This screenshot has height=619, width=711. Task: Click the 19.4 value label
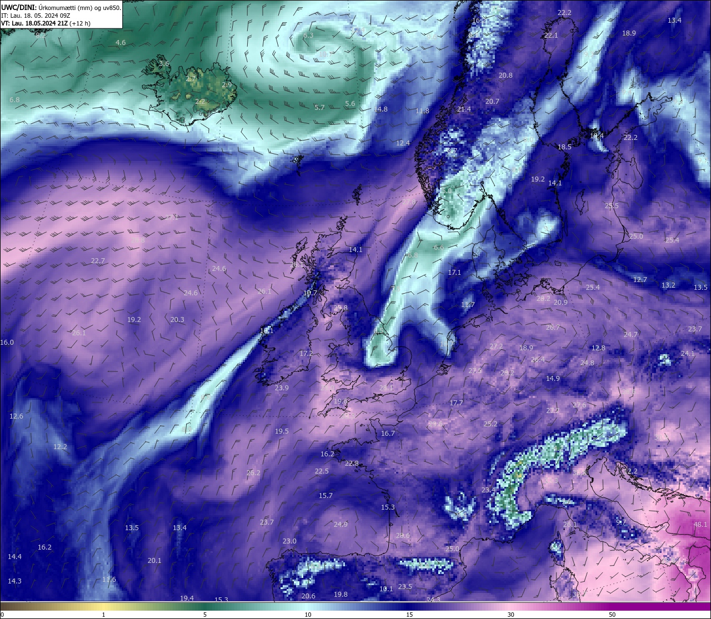pyautogui.click(x=187, y=598)
